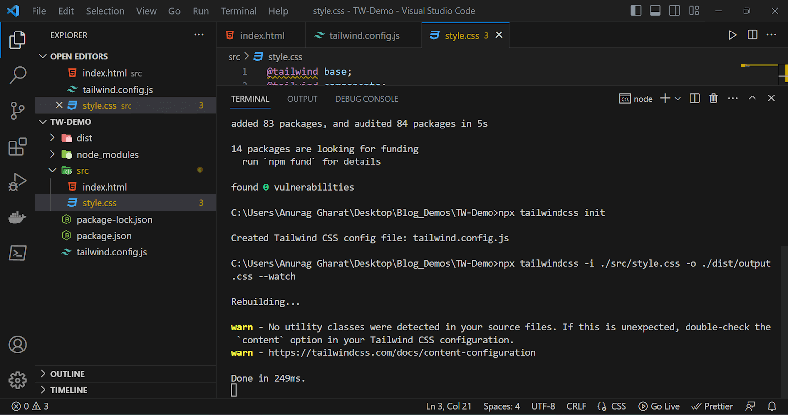Open the View menu
The image size is (788, 415).
pos(146,11)
